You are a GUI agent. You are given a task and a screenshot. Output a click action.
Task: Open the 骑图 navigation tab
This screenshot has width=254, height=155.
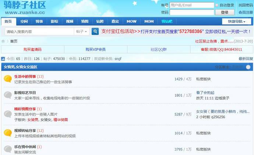(x=84, y=21)
